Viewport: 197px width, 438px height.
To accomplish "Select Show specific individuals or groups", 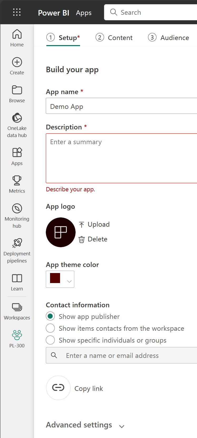I will 50,340.
